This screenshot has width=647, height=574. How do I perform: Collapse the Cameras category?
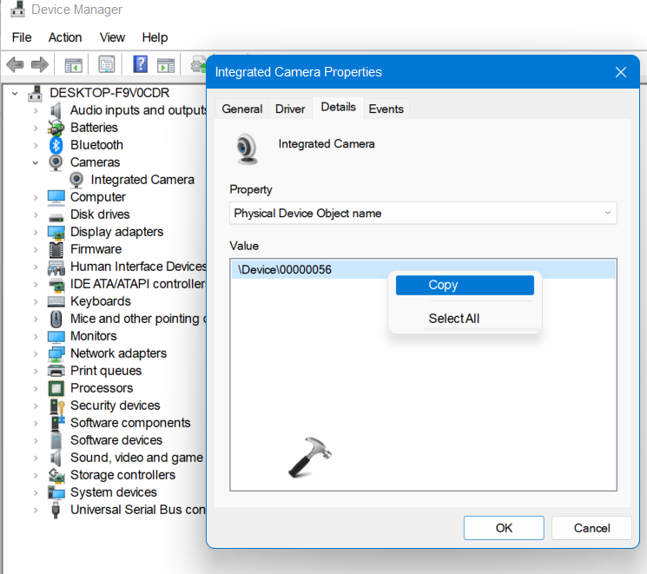[36, 162]
